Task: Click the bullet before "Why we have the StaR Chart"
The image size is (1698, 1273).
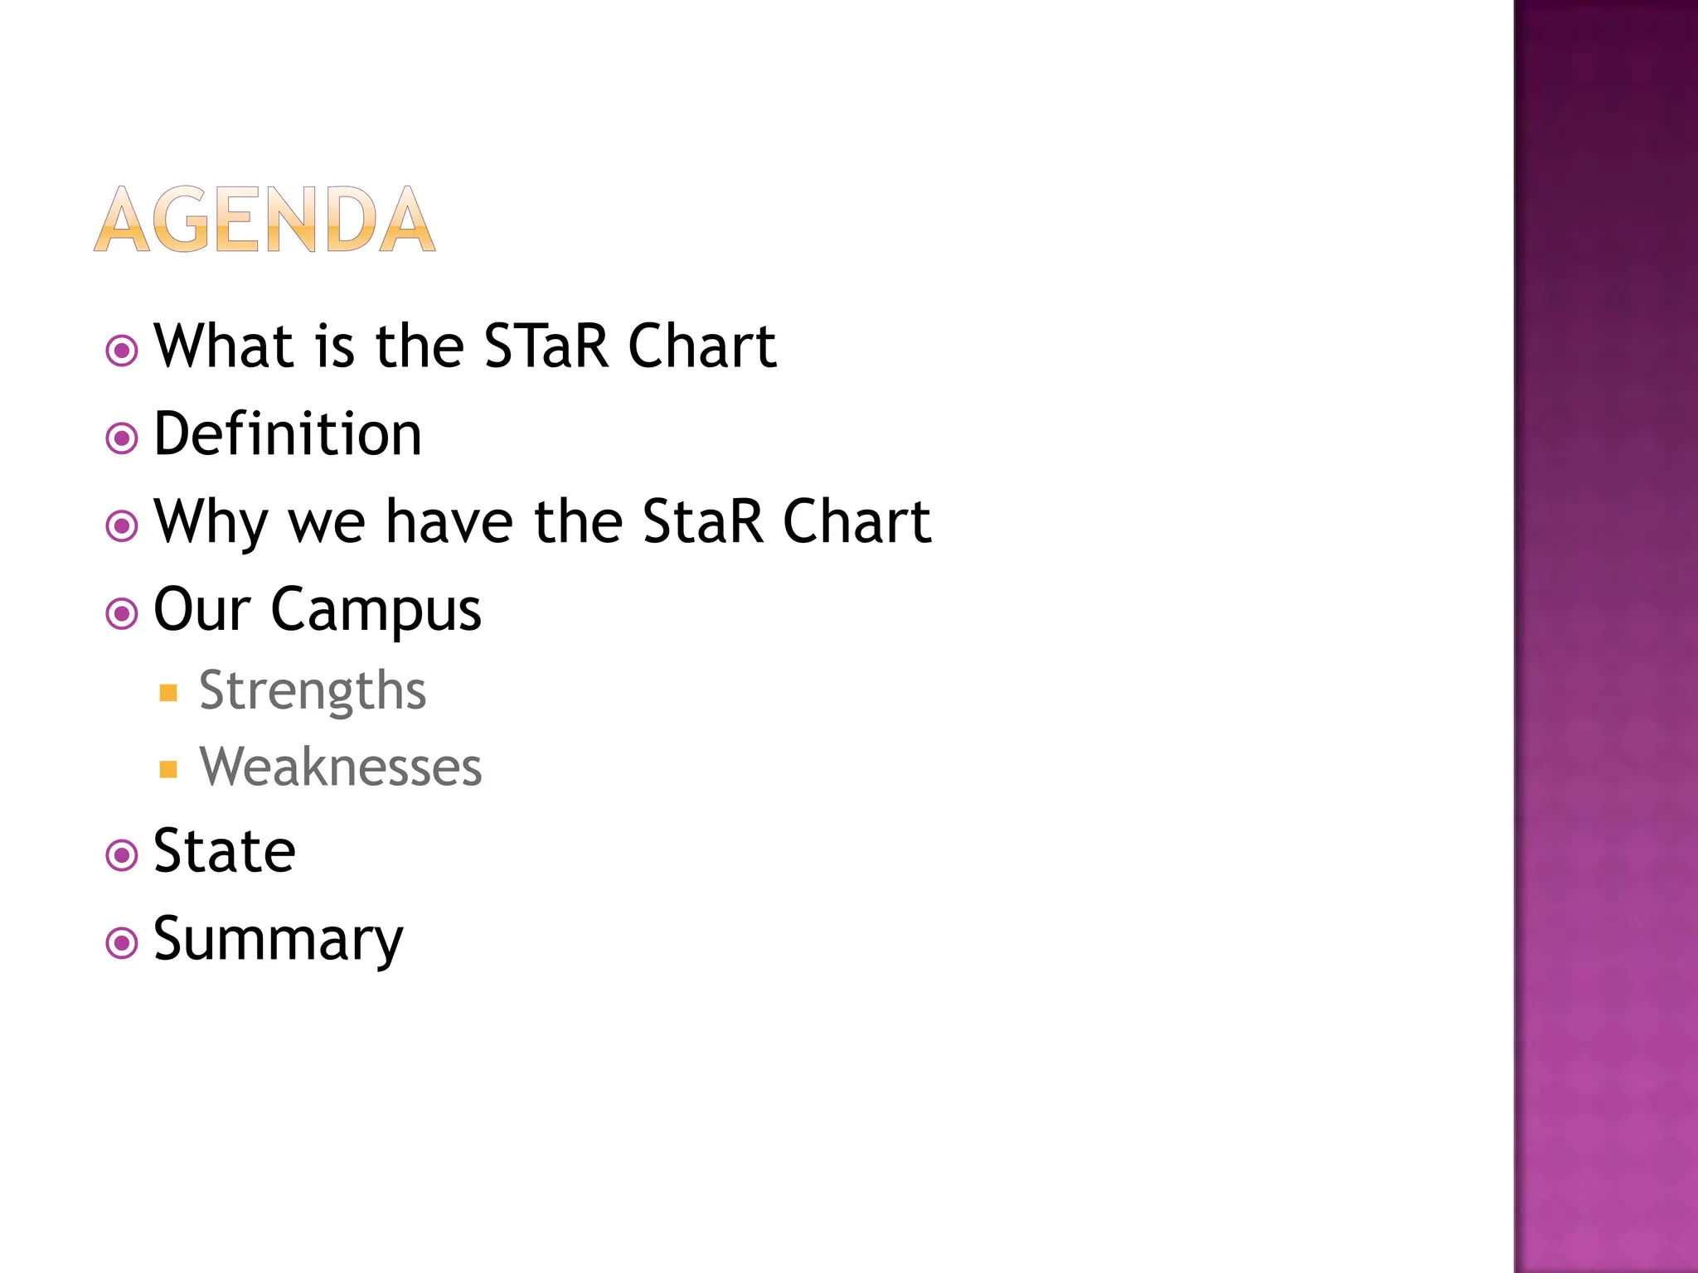Action: coord(122,525)
